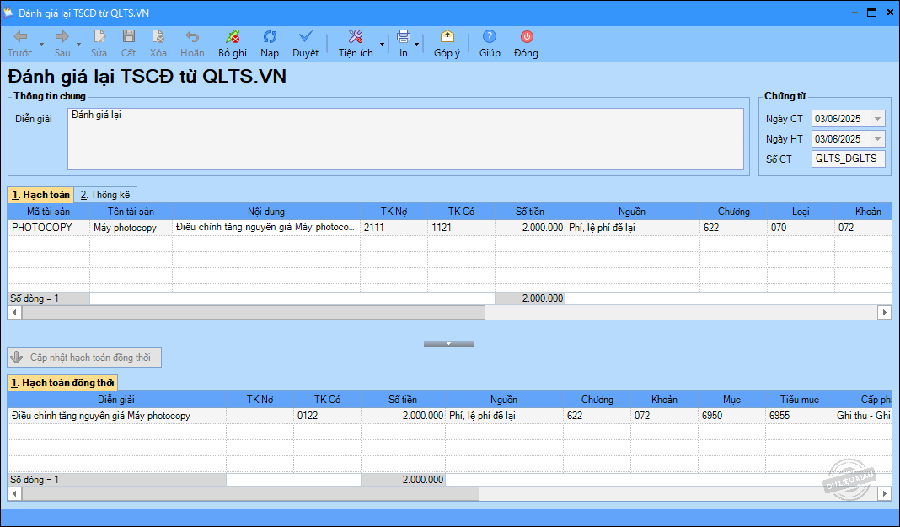Viewport: 900px width, 527px height.
Task: Expand the Sau dropdown arrow
Action: pyautogui.click(x=78, y=44)
